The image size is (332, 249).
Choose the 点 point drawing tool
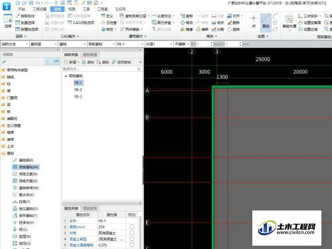tap(254, 21)
